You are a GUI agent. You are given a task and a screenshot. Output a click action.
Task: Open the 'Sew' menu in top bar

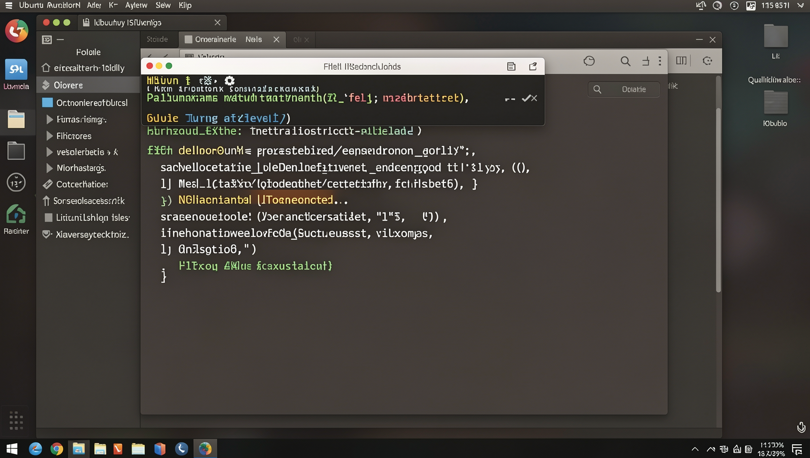point(163,6)
